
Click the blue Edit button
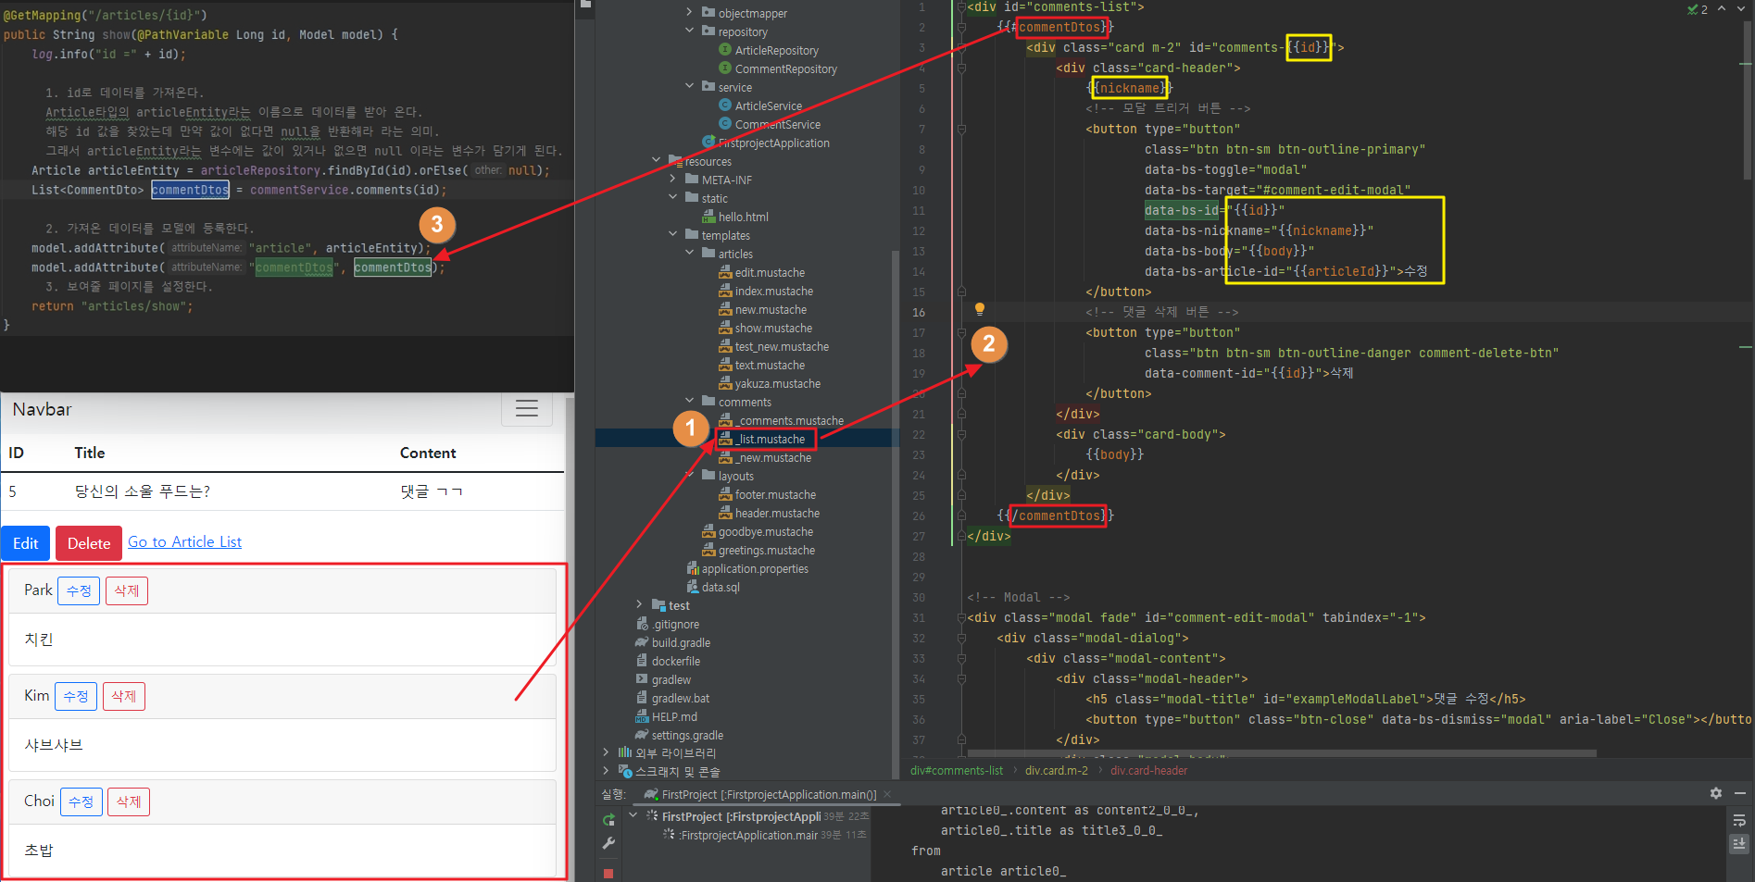click(26, 543)
